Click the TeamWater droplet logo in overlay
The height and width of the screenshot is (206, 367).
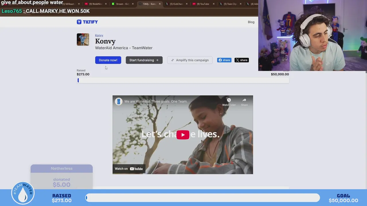pos(23,193)
